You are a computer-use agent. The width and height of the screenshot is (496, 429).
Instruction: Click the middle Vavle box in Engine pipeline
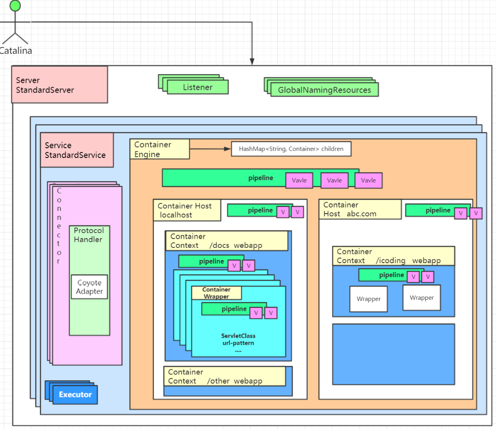(335, 180)
